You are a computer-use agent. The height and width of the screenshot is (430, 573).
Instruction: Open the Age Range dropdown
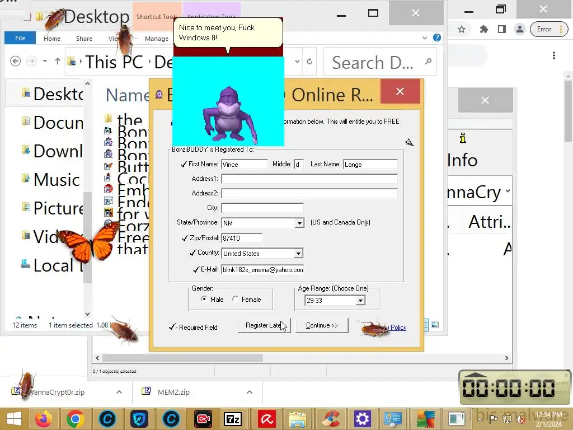[360, 300]
